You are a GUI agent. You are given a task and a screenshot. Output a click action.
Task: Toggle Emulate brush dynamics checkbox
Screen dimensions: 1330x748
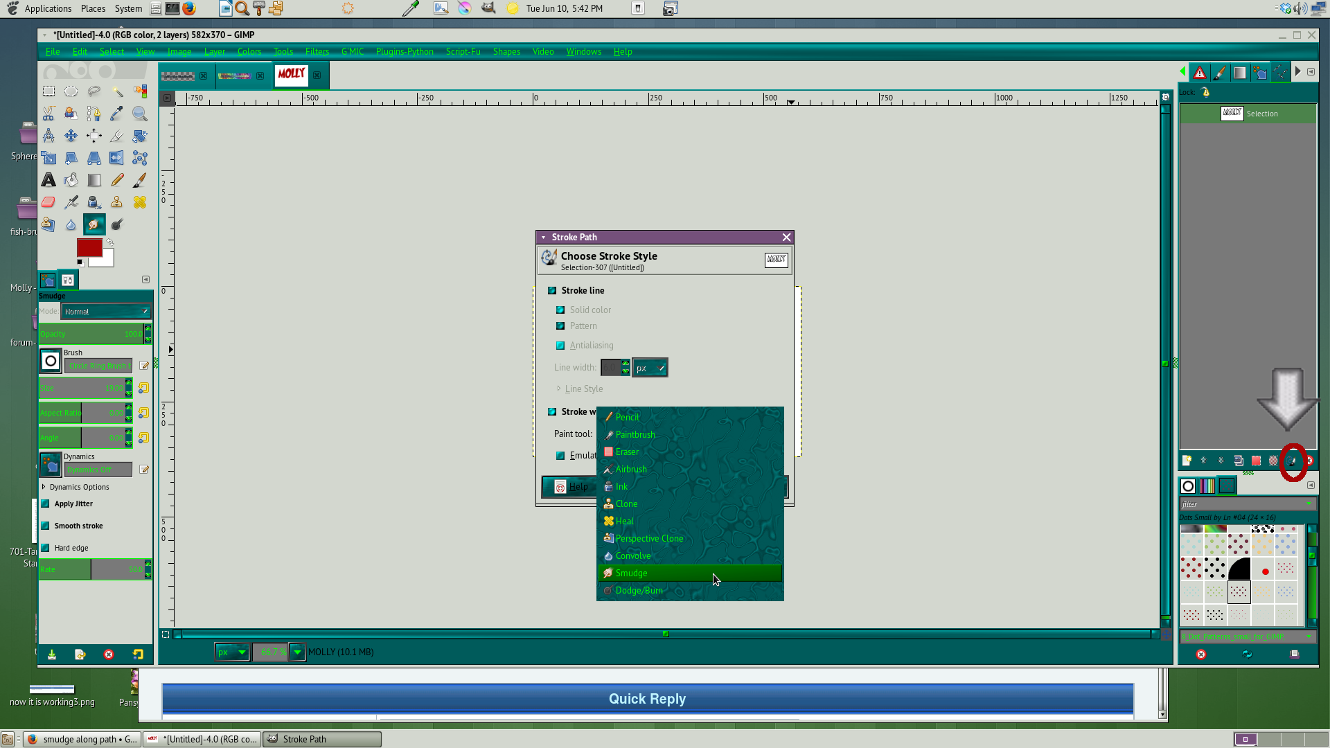(560, 456)
